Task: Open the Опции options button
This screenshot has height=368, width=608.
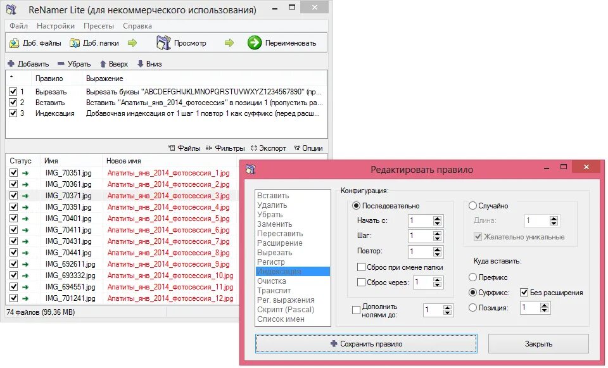Action: (308, 148)
